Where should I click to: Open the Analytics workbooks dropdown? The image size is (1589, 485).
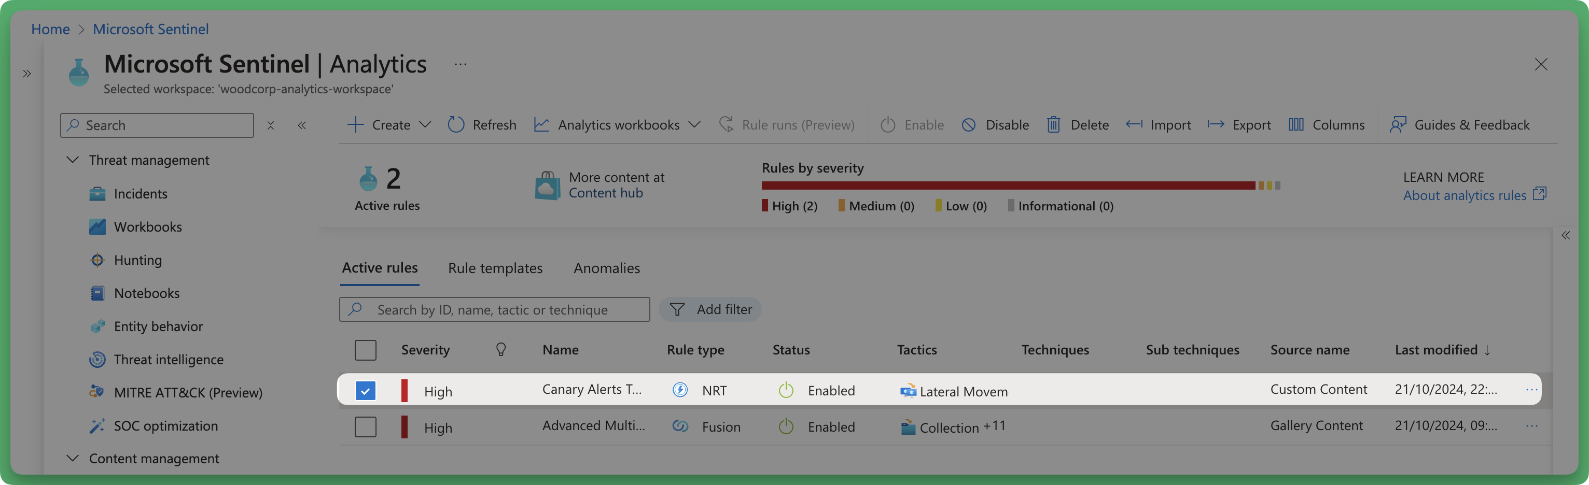[x=618, y=124]
